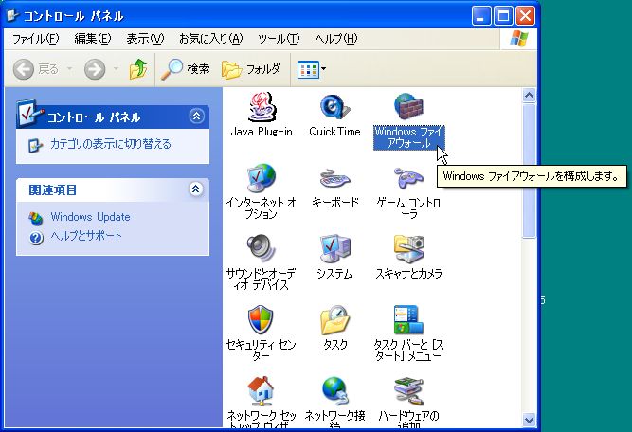632x432 pixels.
Task: Open the back button history dropdown arrow
Action: (x=69, y=69)
